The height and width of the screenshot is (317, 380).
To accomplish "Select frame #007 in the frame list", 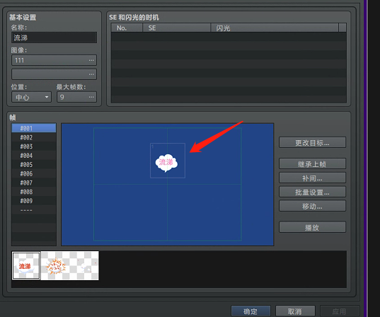I will (34, 183).
